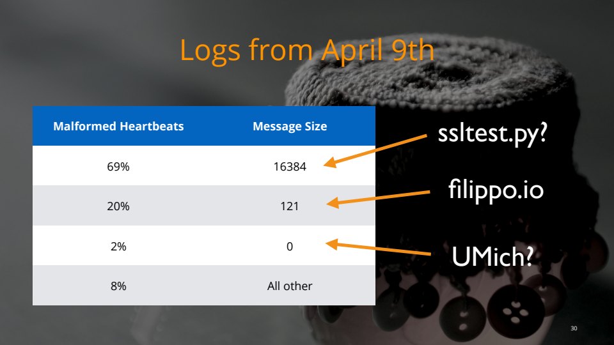The image size is (614, 345).
Task: Click the orange arrow pointing at 0
Action: 384,248
